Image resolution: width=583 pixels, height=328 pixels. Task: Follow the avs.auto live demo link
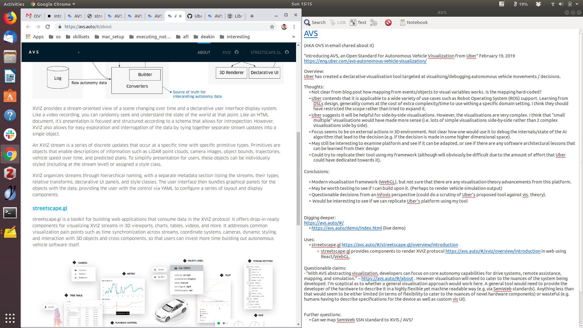(x=346, y=228)
